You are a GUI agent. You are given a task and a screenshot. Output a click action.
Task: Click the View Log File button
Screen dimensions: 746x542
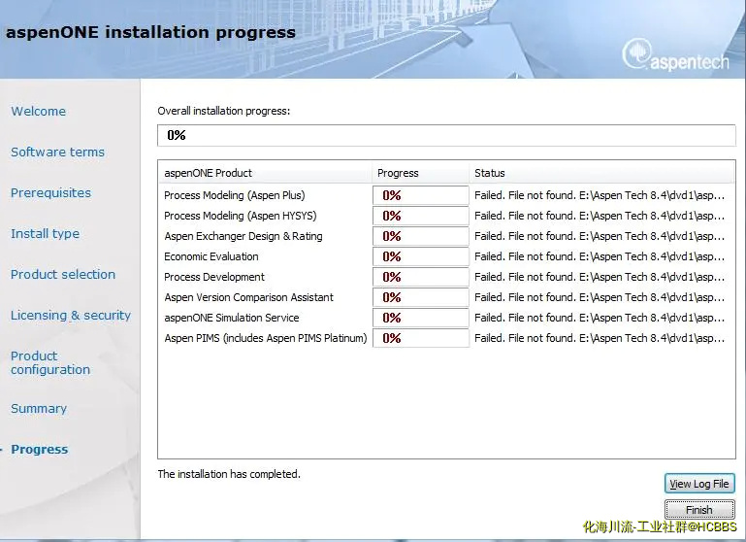[699, 484]
